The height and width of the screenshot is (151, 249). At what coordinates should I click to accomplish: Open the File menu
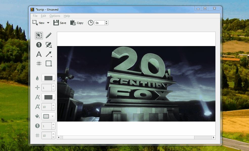pos(35,16)
